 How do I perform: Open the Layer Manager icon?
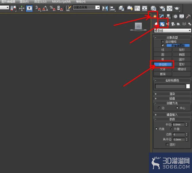click(121, 8)
